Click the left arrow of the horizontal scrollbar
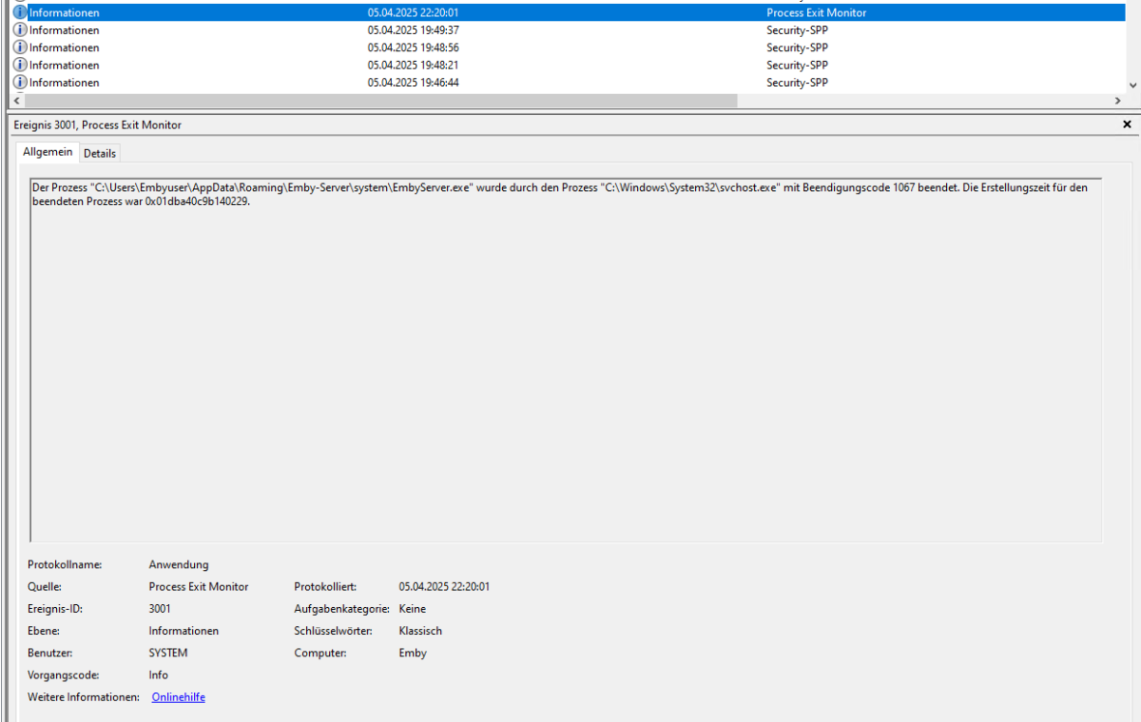The width and height of the screenshot is (1141, 722). [15, 101]
